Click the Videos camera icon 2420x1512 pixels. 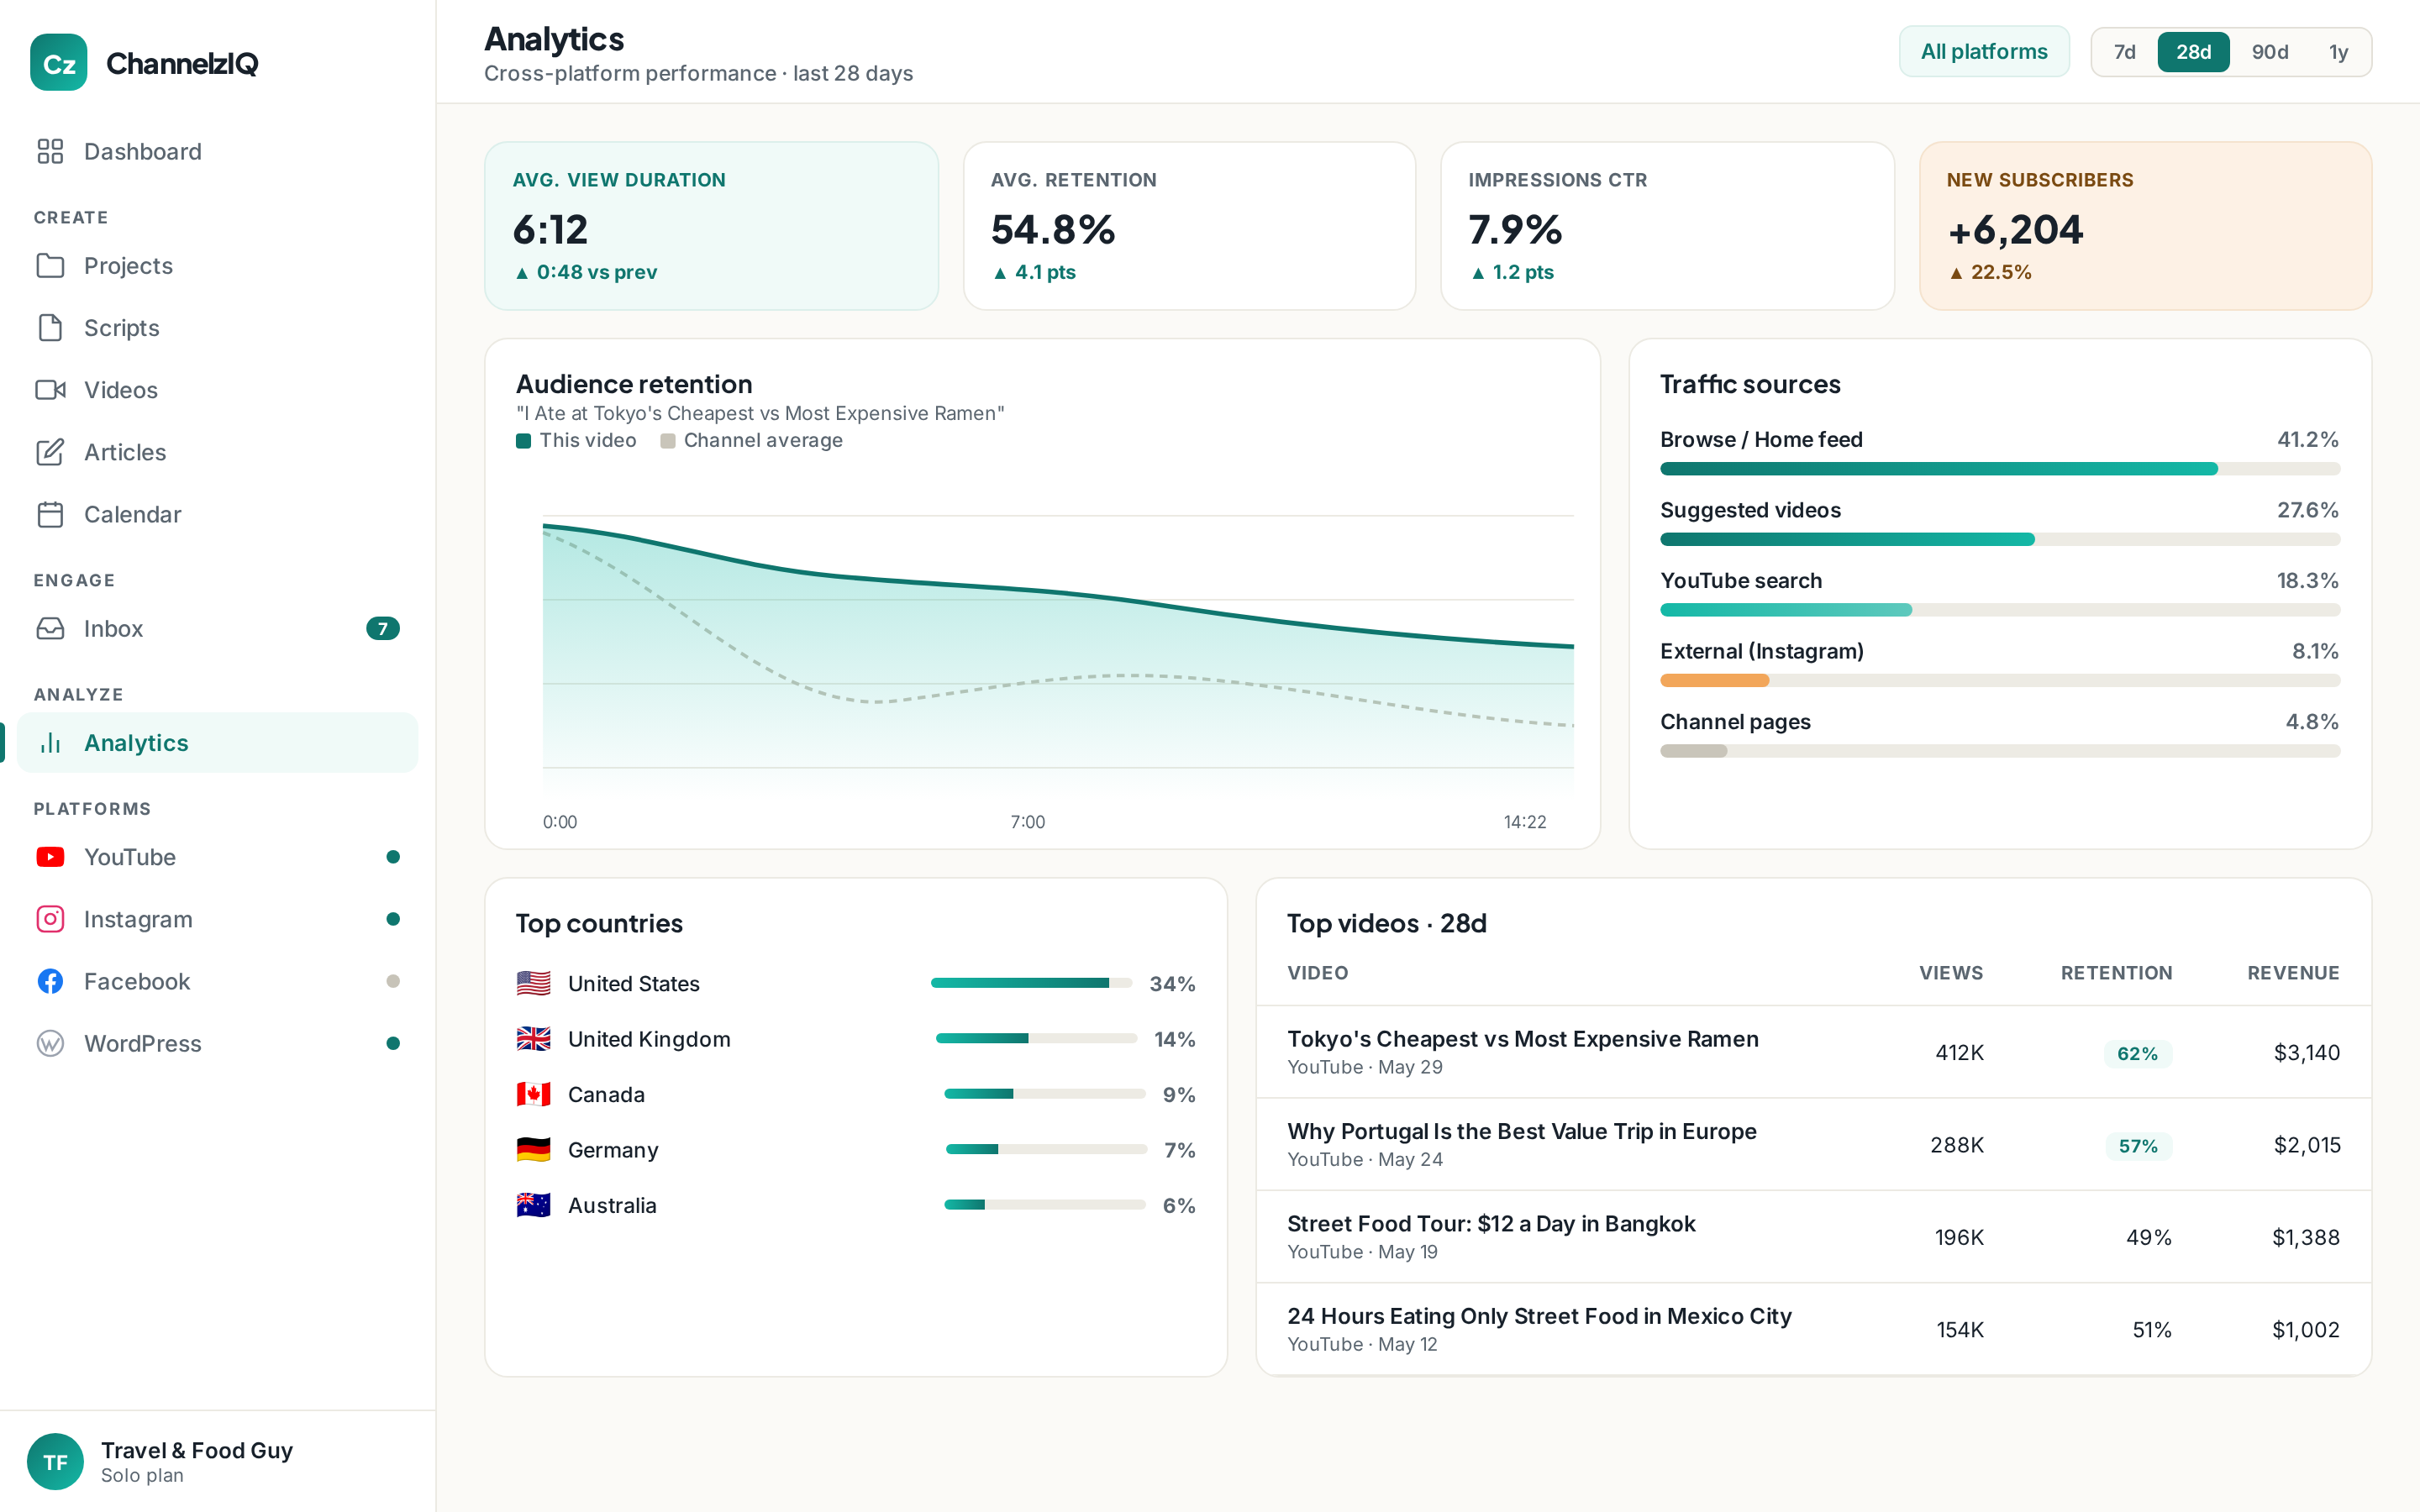pos(50,390)
